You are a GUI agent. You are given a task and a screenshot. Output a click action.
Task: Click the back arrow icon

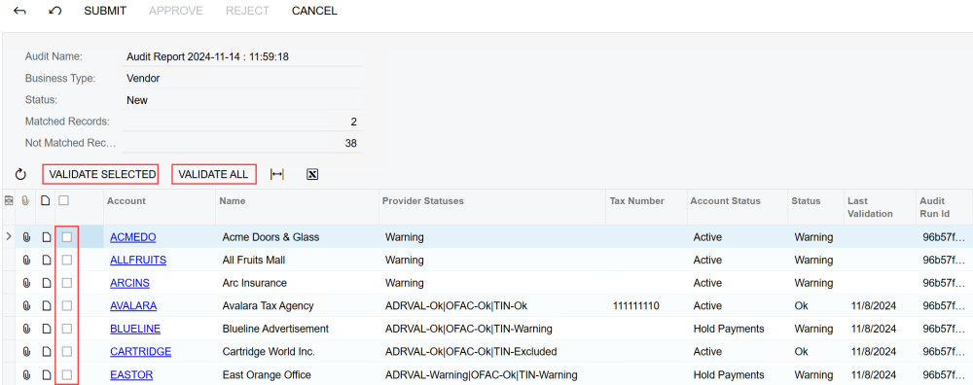19,11
